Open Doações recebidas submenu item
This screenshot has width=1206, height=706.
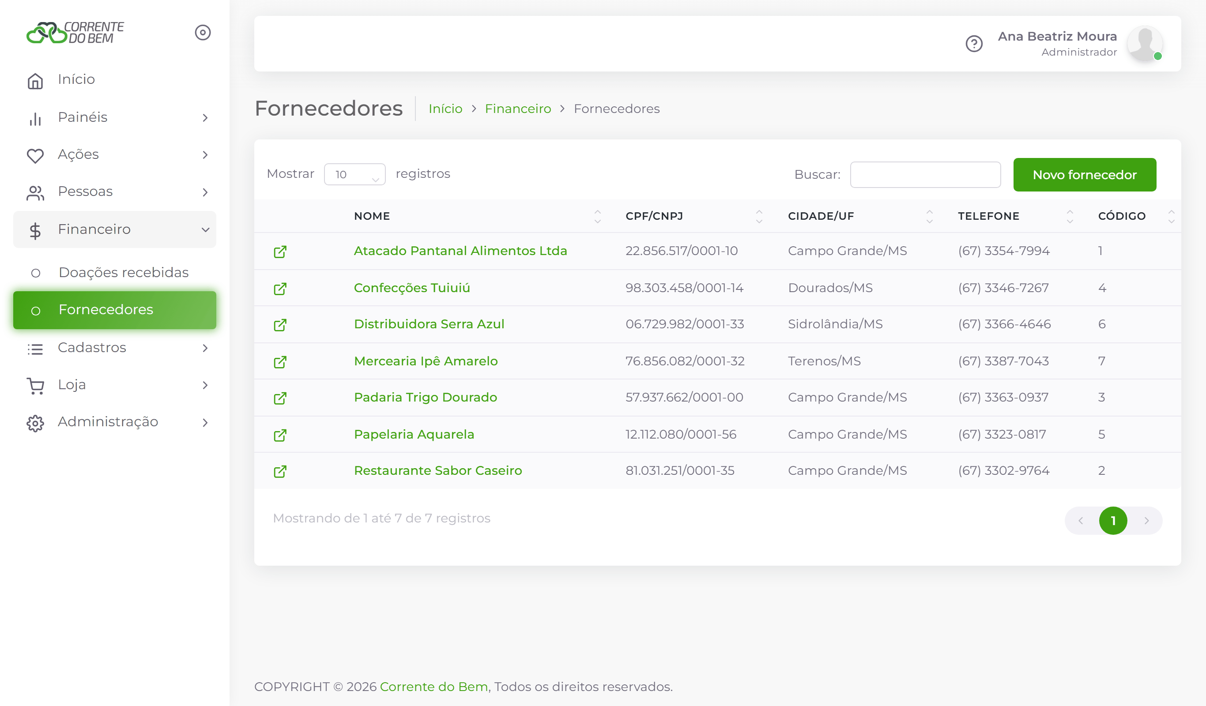pos(115,272)
